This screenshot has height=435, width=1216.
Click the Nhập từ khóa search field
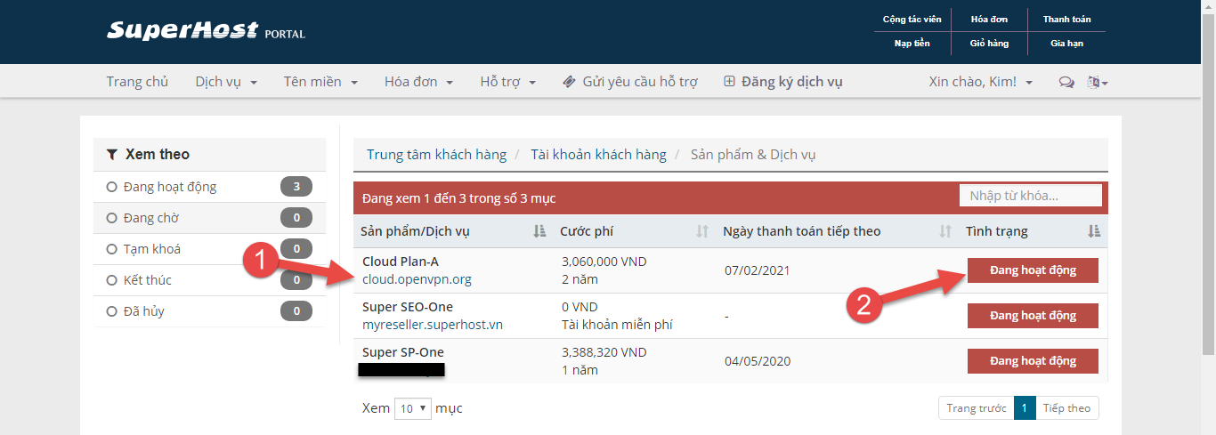coord(1030,195)
